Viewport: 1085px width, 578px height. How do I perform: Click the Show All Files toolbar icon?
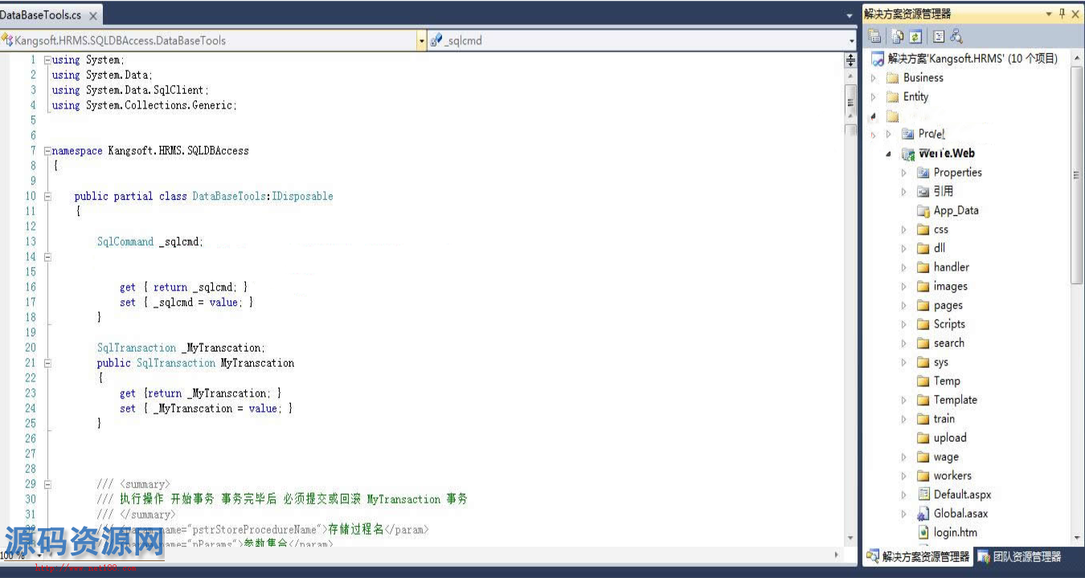click(x=897, y=37)
